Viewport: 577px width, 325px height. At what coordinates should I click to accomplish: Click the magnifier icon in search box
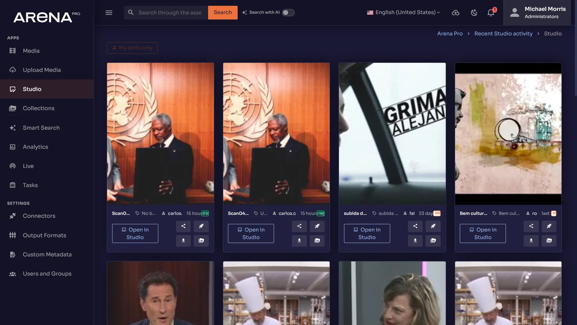[131, 12]
